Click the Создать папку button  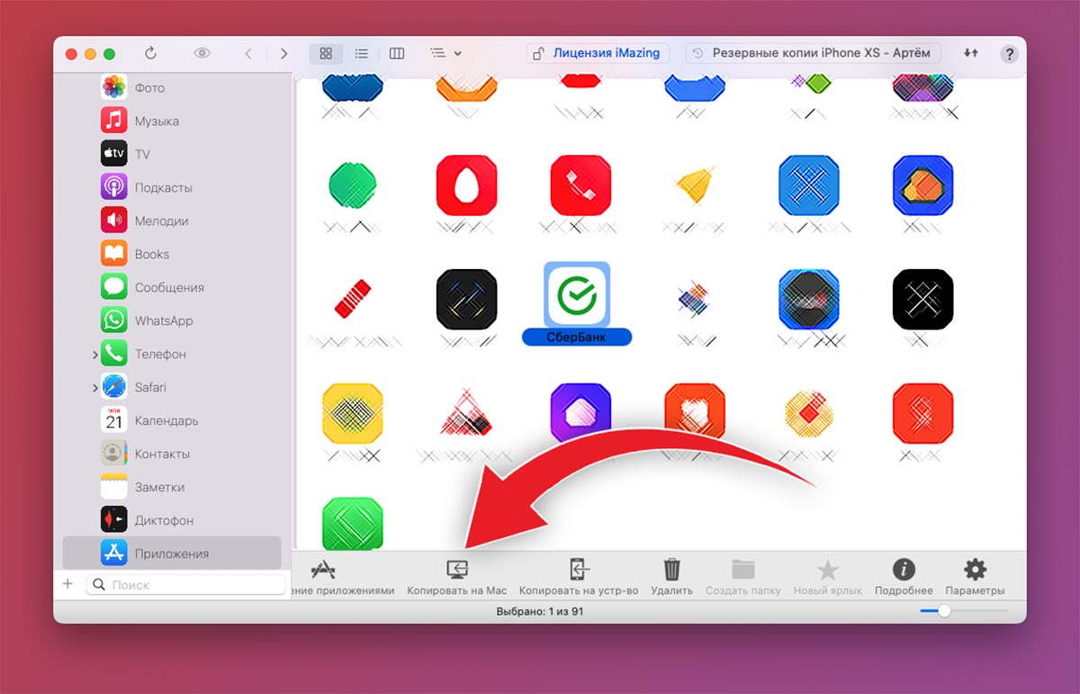point(742,577)
